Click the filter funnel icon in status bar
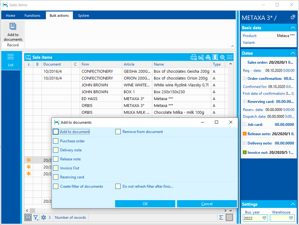The width and height of the screenshot is (299, 225). pyautogui.click(x=36, y=218)
